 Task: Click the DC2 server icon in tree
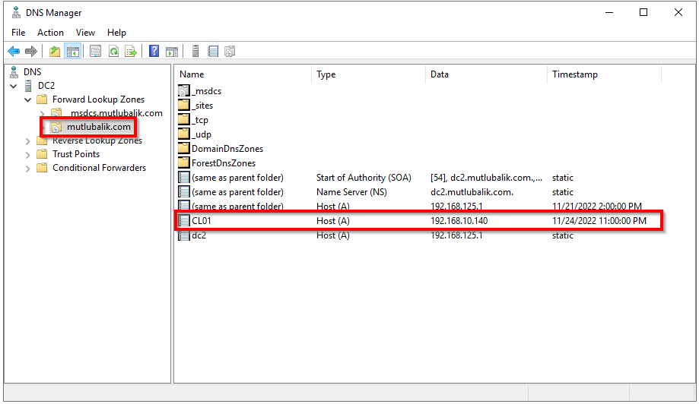tap(28, 85)
